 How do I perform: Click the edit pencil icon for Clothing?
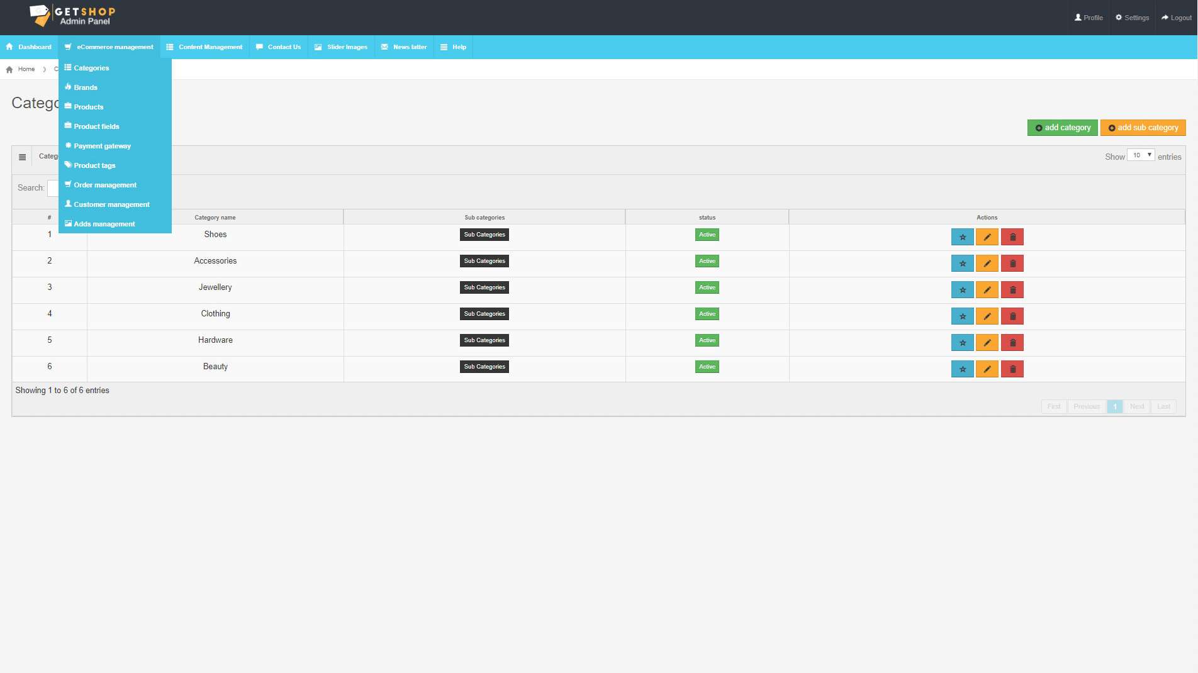point(987,316)
